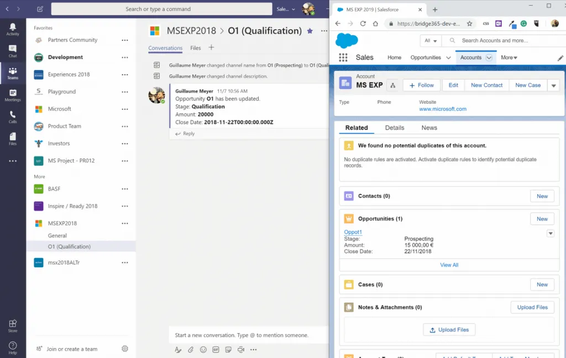Click the compose new chat icon

(40, 9)
